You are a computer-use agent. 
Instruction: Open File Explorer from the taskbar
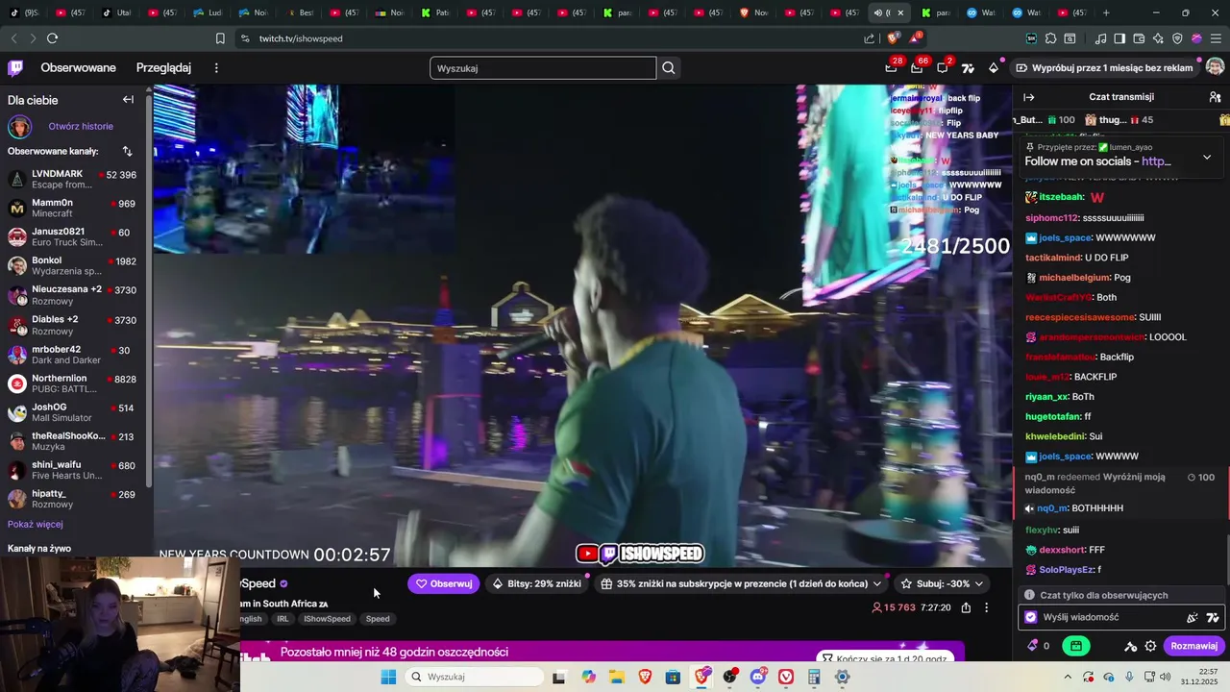coord(616,677)
